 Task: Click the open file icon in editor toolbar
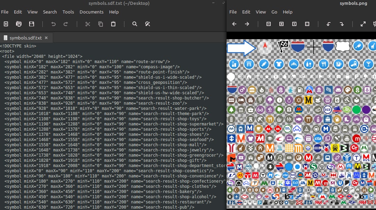pos(19,24)
